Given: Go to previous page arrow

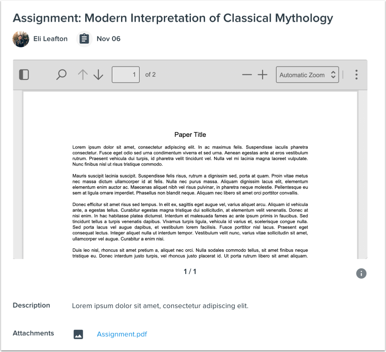Looking at the screenshot, I should point(83,75).
